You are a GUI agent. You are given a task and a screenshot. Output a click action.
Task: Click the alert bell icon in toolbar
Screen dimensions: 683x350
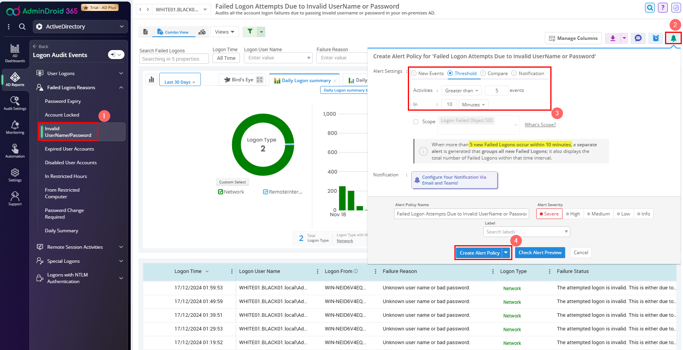673,38
